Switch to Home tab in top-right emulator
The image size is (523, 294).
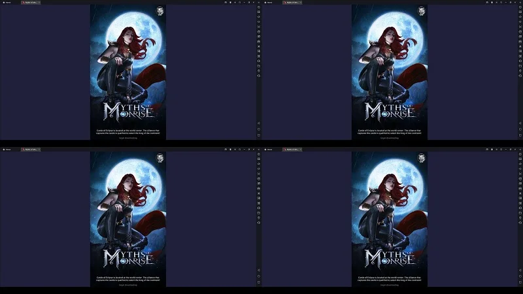[x=268, y=3]
